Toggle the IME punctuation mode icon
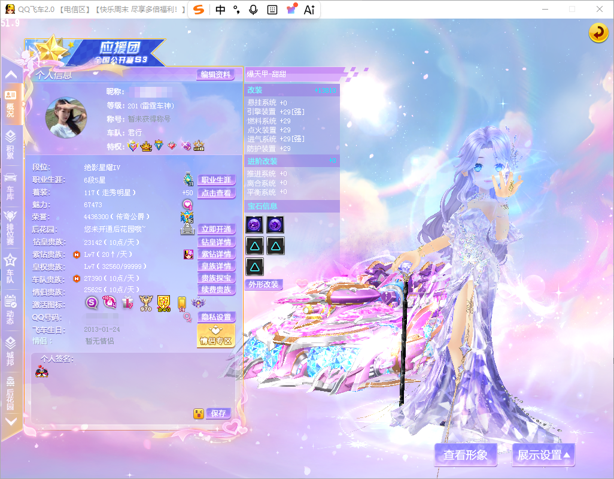This screenshot has width=614, height=479. (236, 10)
